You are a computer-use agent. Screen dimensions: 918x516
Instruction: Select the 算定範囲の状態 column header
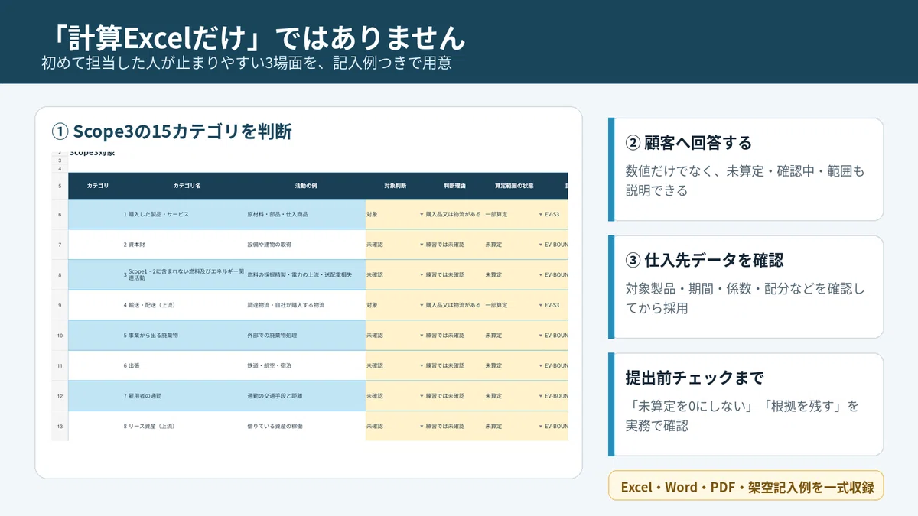(x=514, y=186)
